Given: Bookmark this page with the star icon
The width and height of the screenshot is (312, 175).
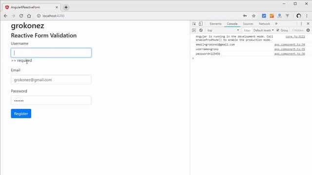Looking at the screenshot, I should pos(253,16).
